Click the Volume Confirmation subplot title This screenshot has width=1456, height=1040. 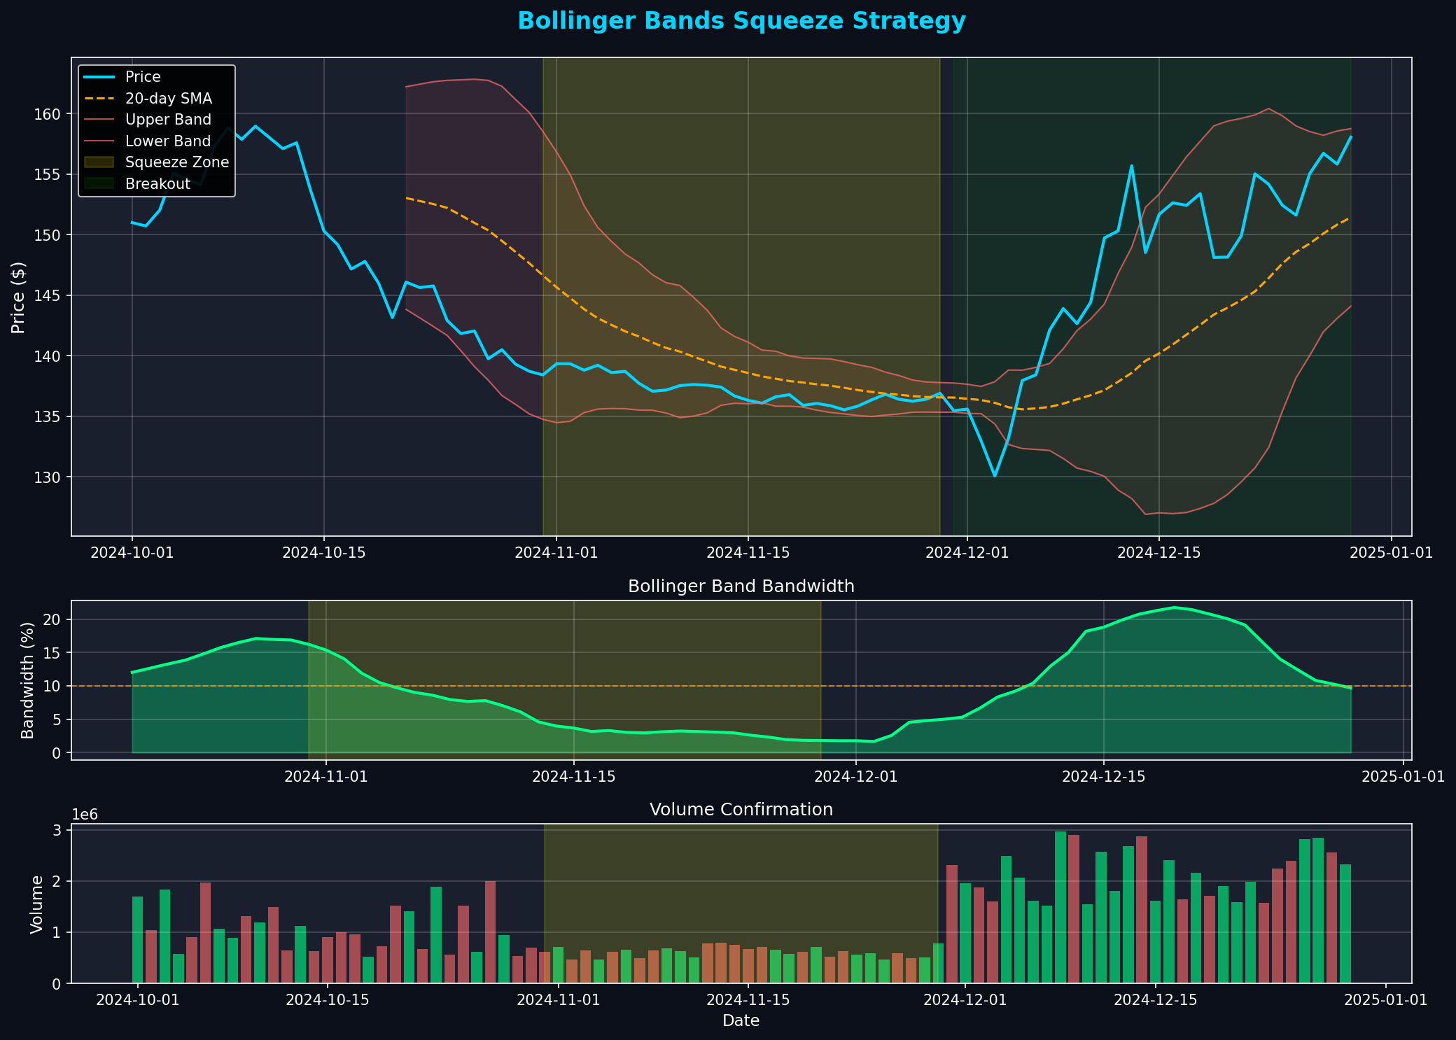741,809
